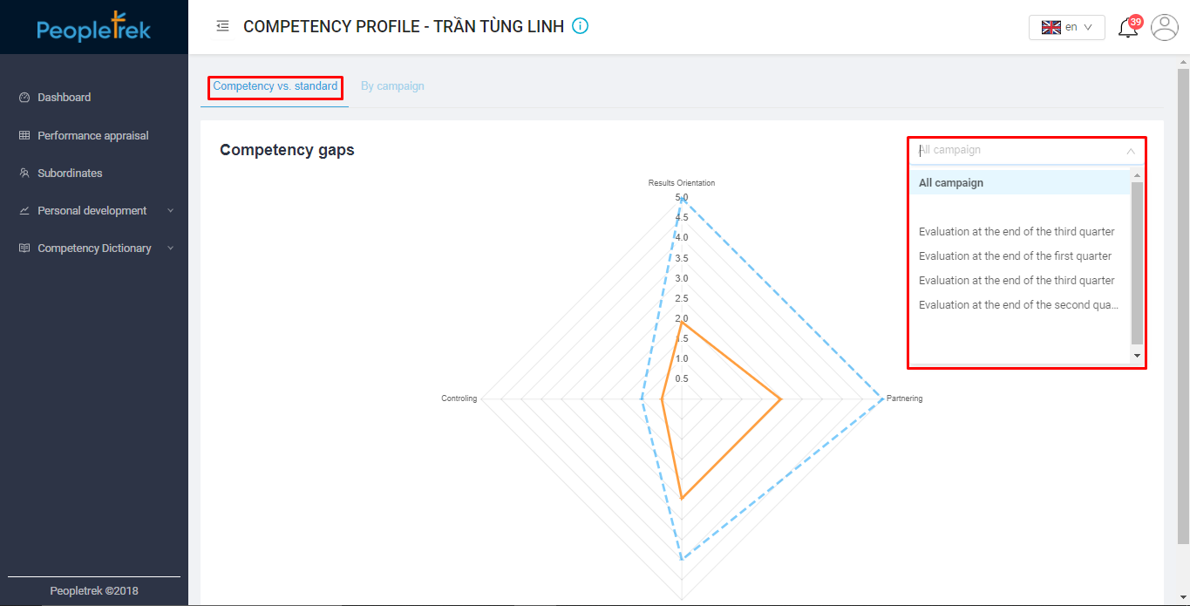Click the dropdown scrollbar down arrow

click(x=1137, y=356)
